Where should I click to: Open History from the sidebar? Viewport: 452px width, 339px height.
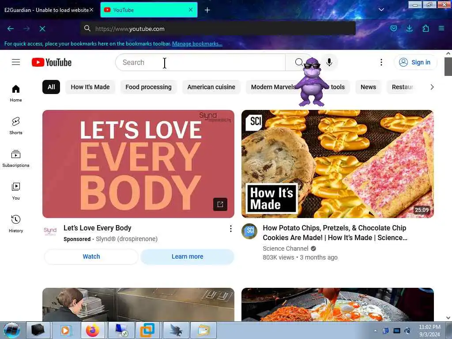click(16, 224)
